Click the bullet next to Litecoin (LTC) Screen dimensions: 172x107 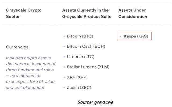click(x=64, y=57)
